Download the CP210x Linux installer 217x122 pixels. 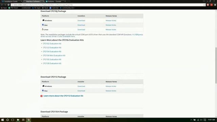pyautogui.click(x=81, y=29)
